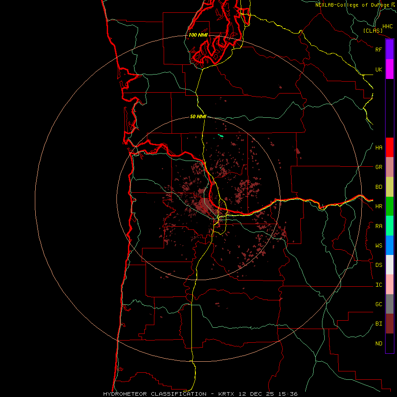Click the HA legend label
This screenshot has width=397, height=397.
tap(378, 147)
